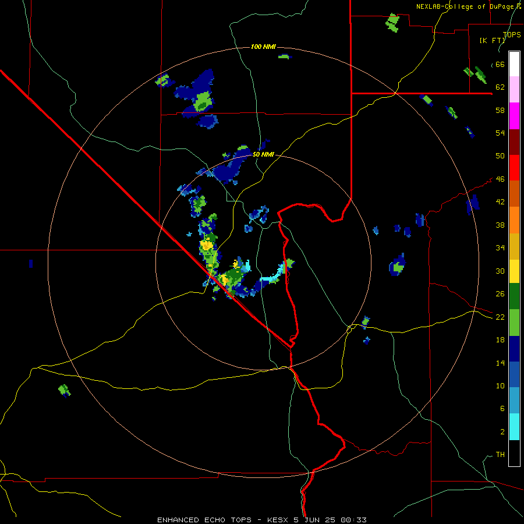
Task: Click the 50 NMI range ring label
Action: click(263, 154)
